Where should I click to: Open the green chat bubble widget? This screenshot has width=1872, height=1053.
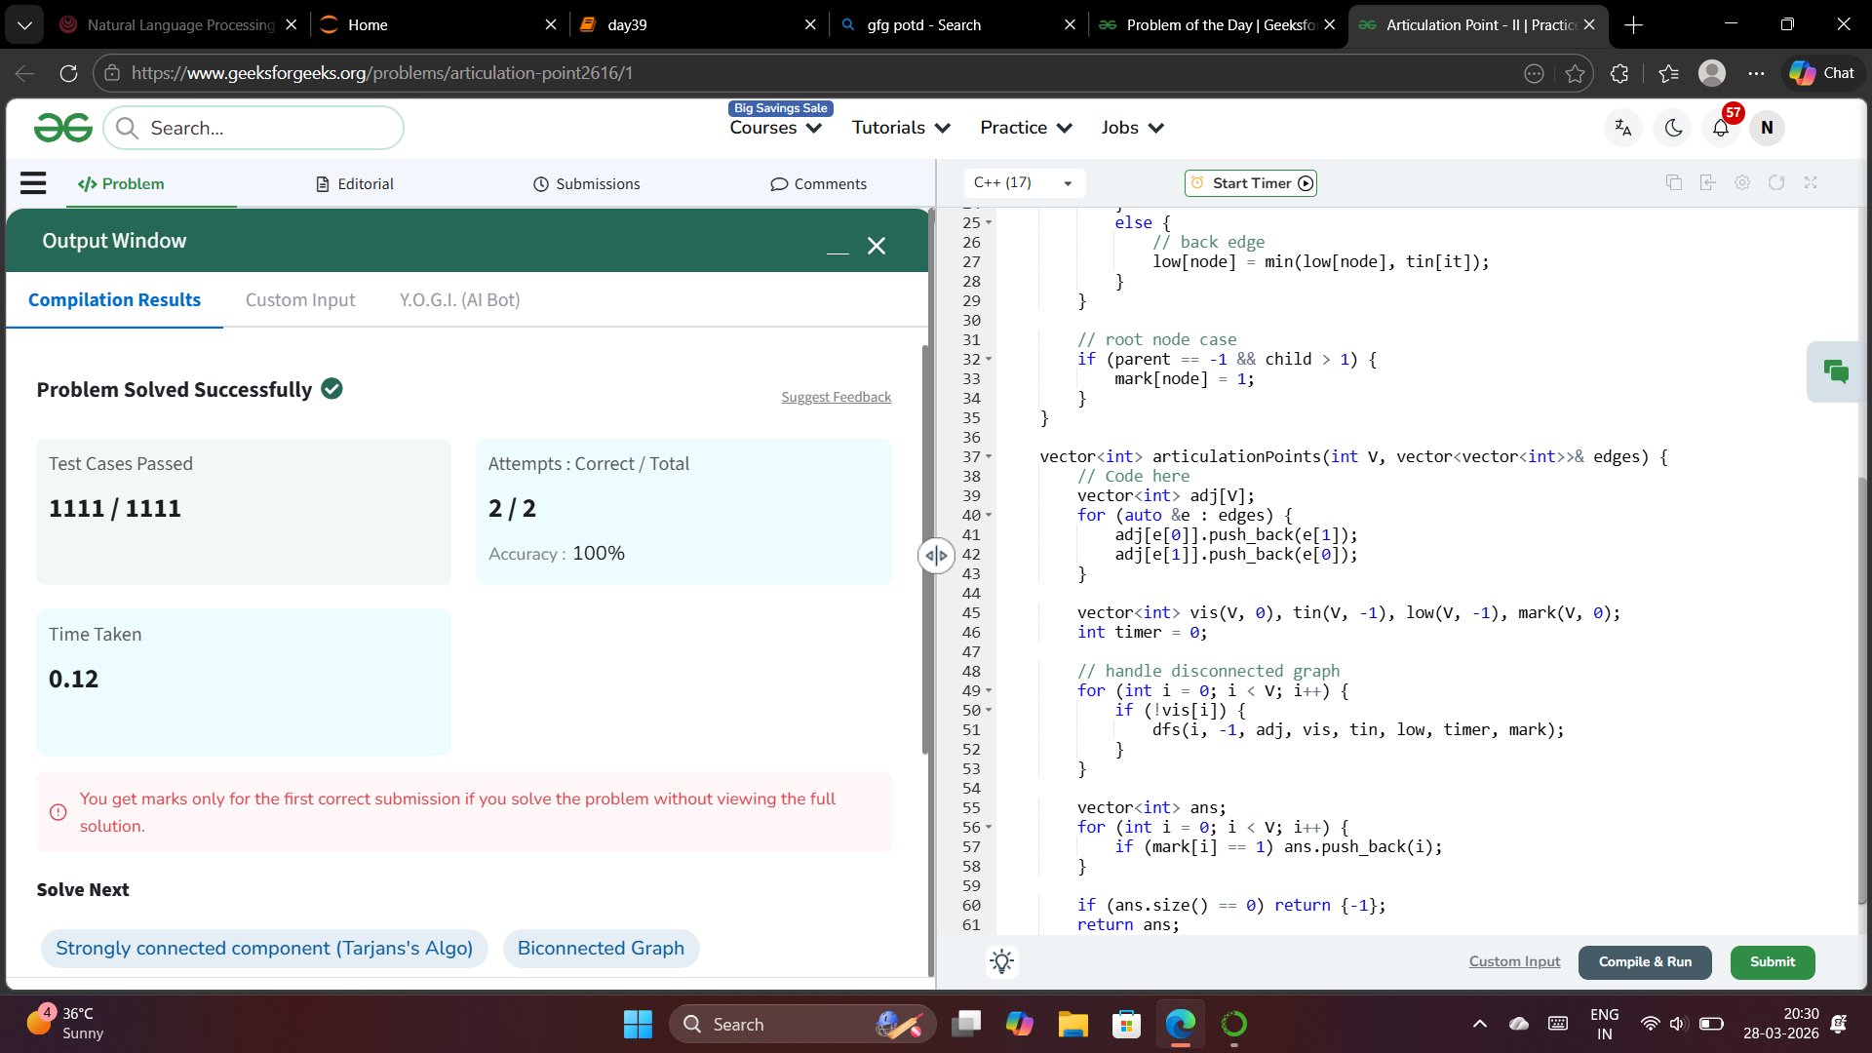1836,371
